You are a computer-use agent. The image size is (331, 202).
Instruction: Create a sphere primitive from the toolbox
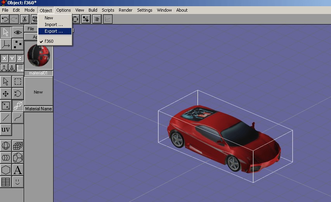6,146
